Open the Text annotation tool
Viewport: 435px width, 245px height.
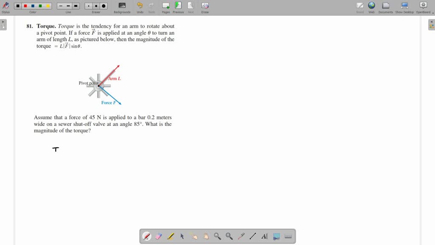click(x=264, y=236)
